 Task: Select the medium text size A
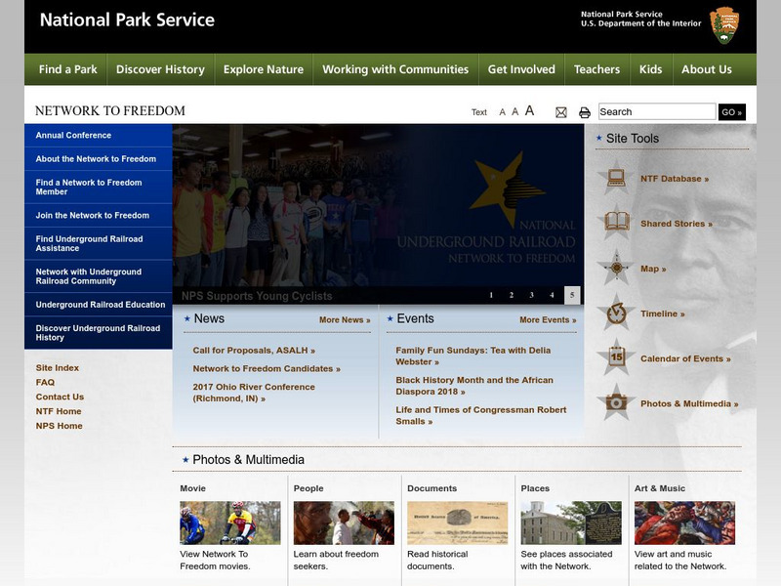click(515, 111)
